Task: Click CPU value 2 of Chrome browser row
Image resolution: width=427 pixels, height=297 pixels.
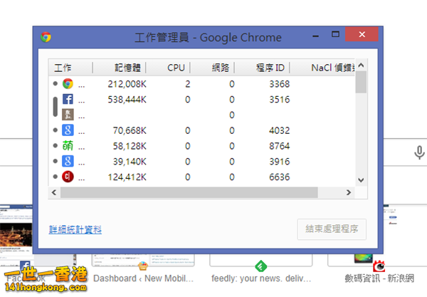Action: point(188,84)
